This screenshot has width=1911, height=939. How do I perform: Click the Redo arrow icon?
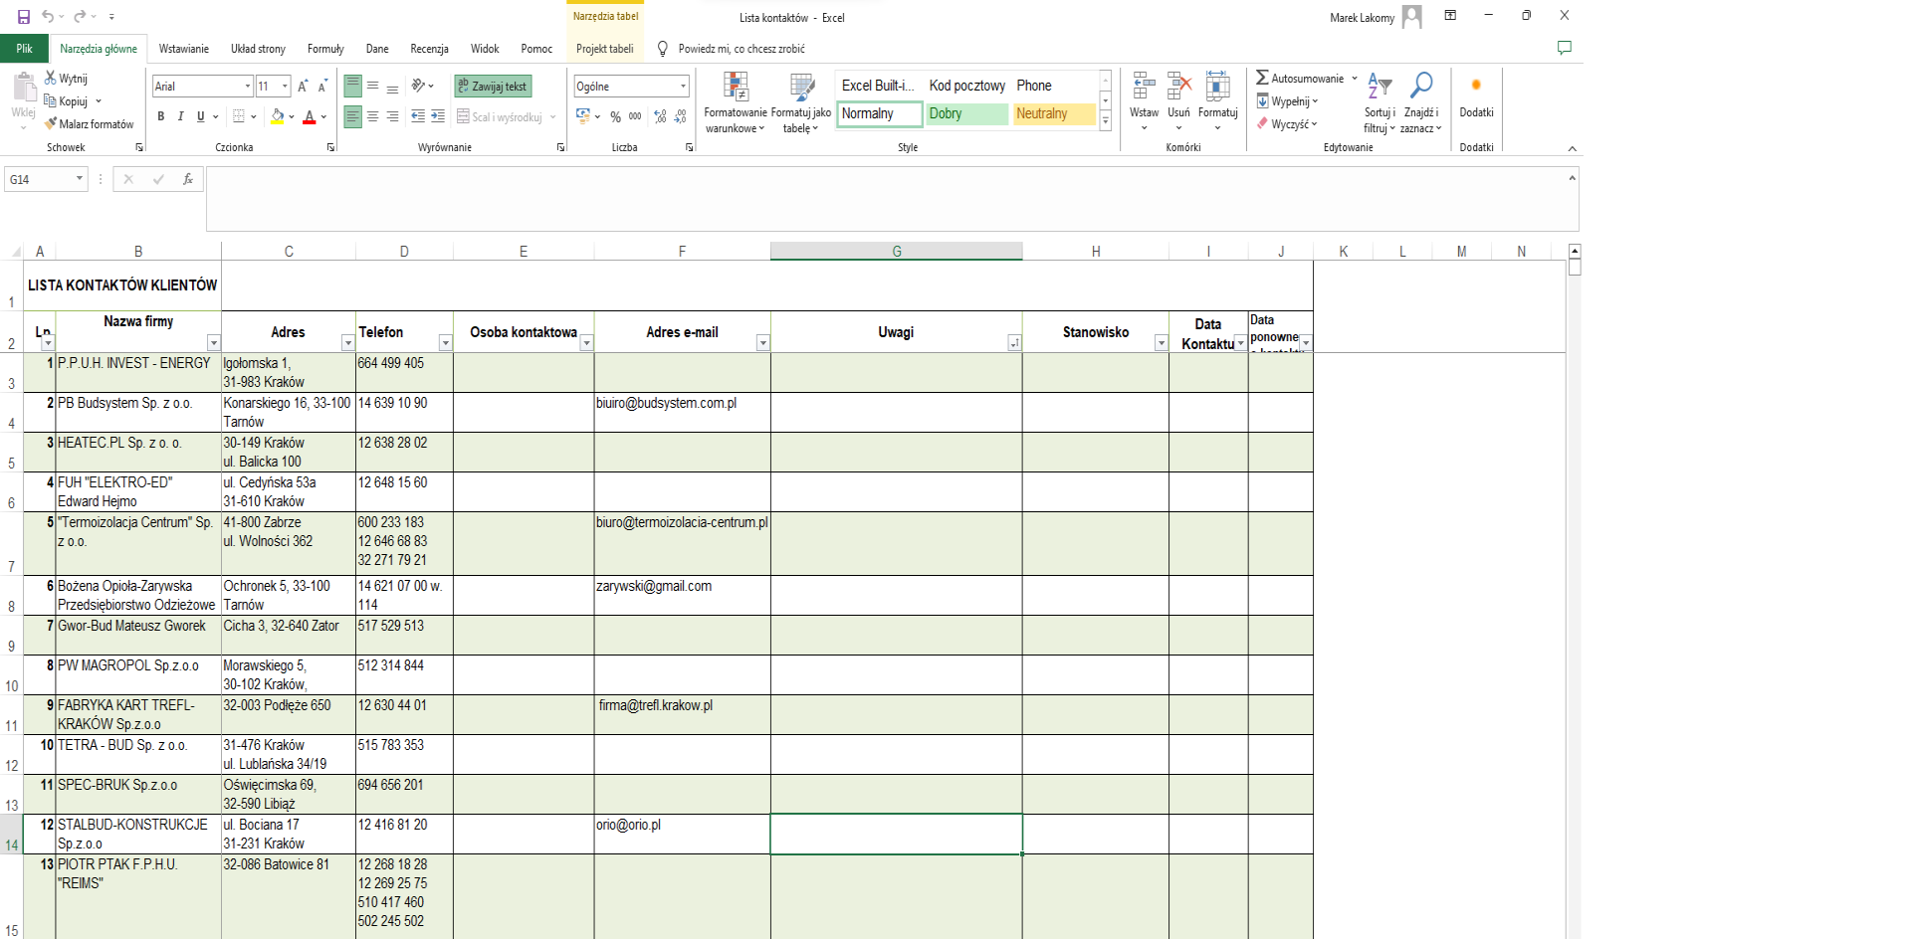coord(80,17)
